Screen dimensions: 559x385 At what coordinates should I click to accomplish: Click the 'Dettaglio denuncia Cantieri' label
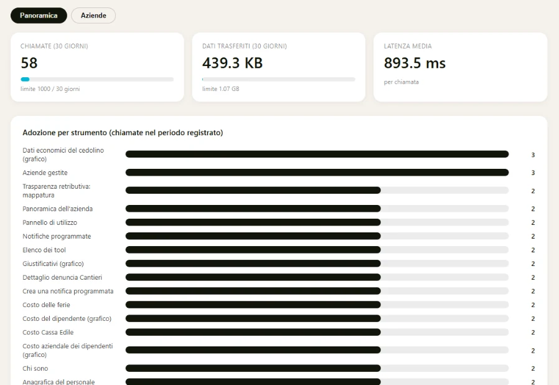[x=62, y=278]
